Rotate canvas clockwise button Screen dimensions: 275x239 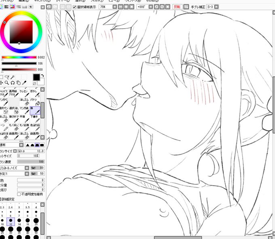(162, 7)
